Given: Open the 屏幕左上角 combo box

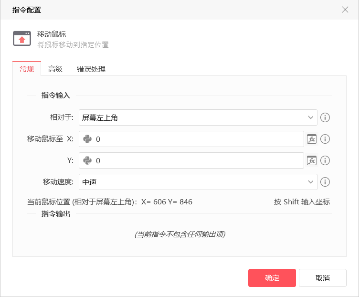Looking at the screenshot, I should (x=198, y=117).
